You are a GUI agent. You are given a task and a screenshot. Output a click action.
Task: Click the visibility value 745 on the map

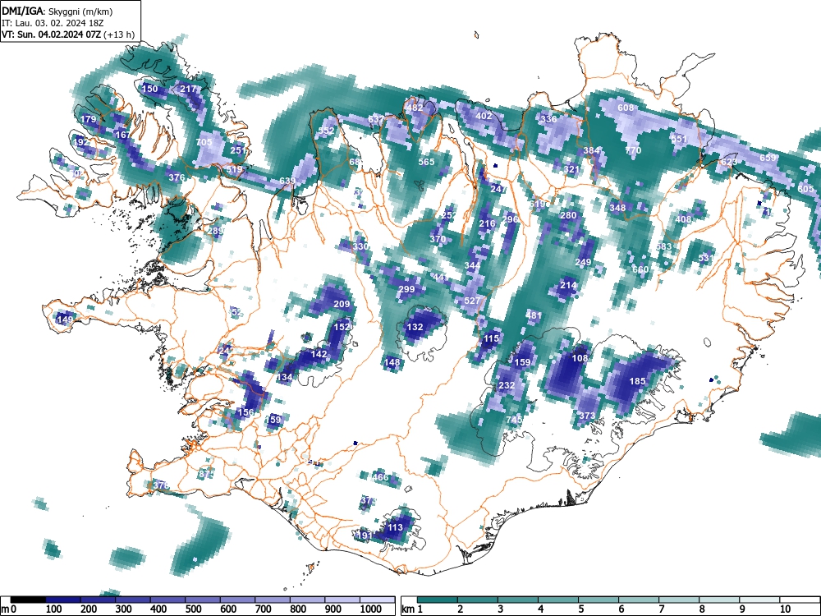[514, 420]
